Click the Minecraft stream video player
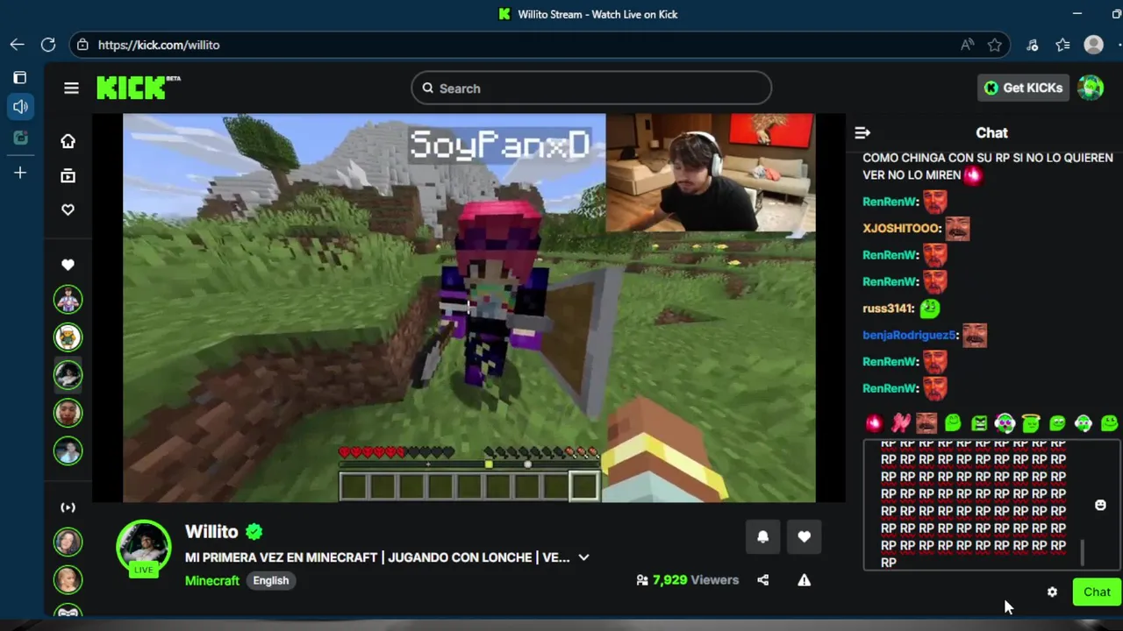 tap(469, 308)
